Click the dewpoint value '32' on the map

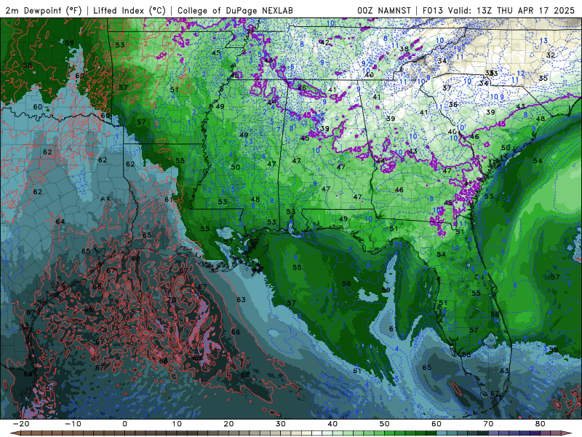551,55
